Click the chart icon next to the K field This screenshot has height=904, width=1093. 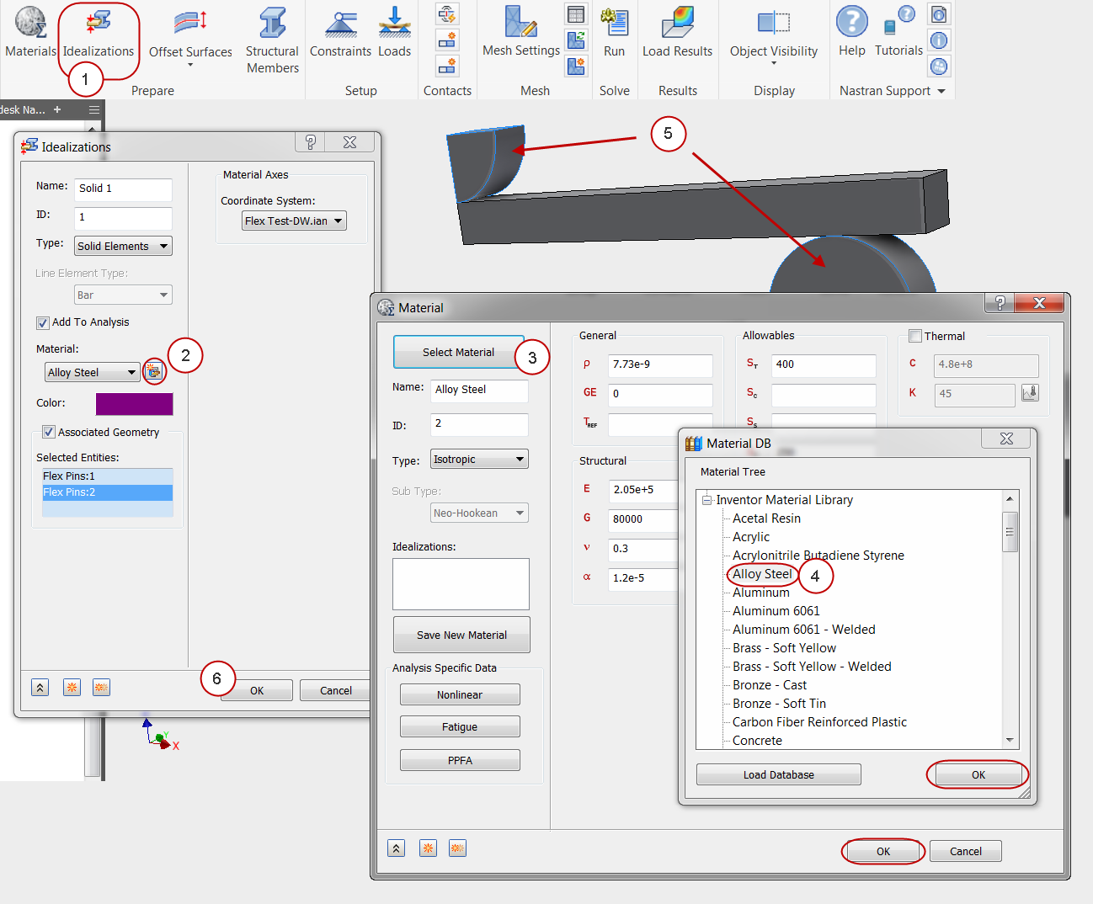tap(1030, 393)
